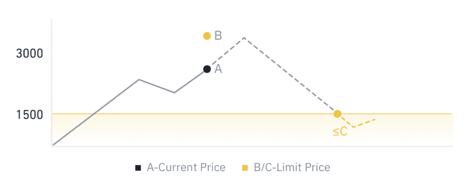The image size is (471, 190).
Task: Click the lowest point of the yellow dashed line
Action: 353,127
